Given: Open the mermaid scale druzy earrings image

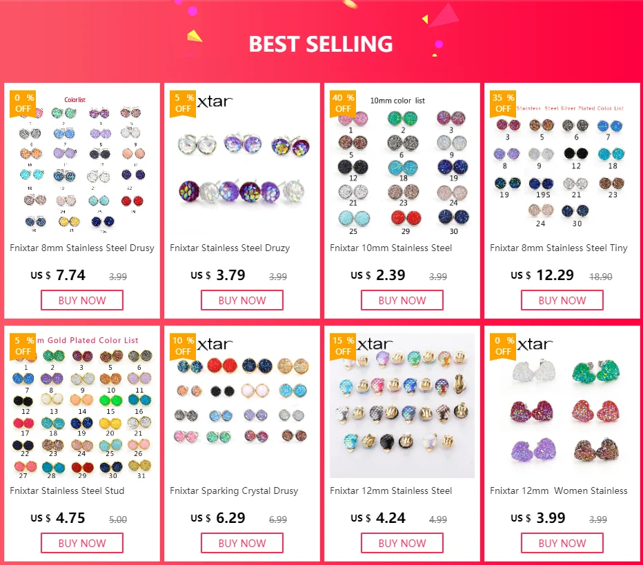Looking at the screenshot, I should tap(242, 163).
